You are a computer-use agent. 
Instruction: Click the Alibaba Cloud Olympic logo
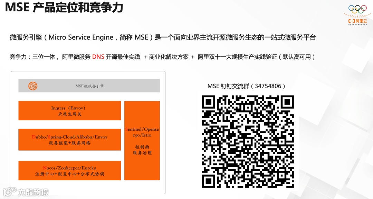coord(357,15)
